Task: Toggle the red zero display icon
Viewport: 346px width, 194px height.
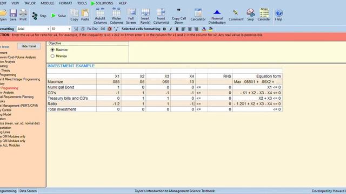Action: point(110,29)
